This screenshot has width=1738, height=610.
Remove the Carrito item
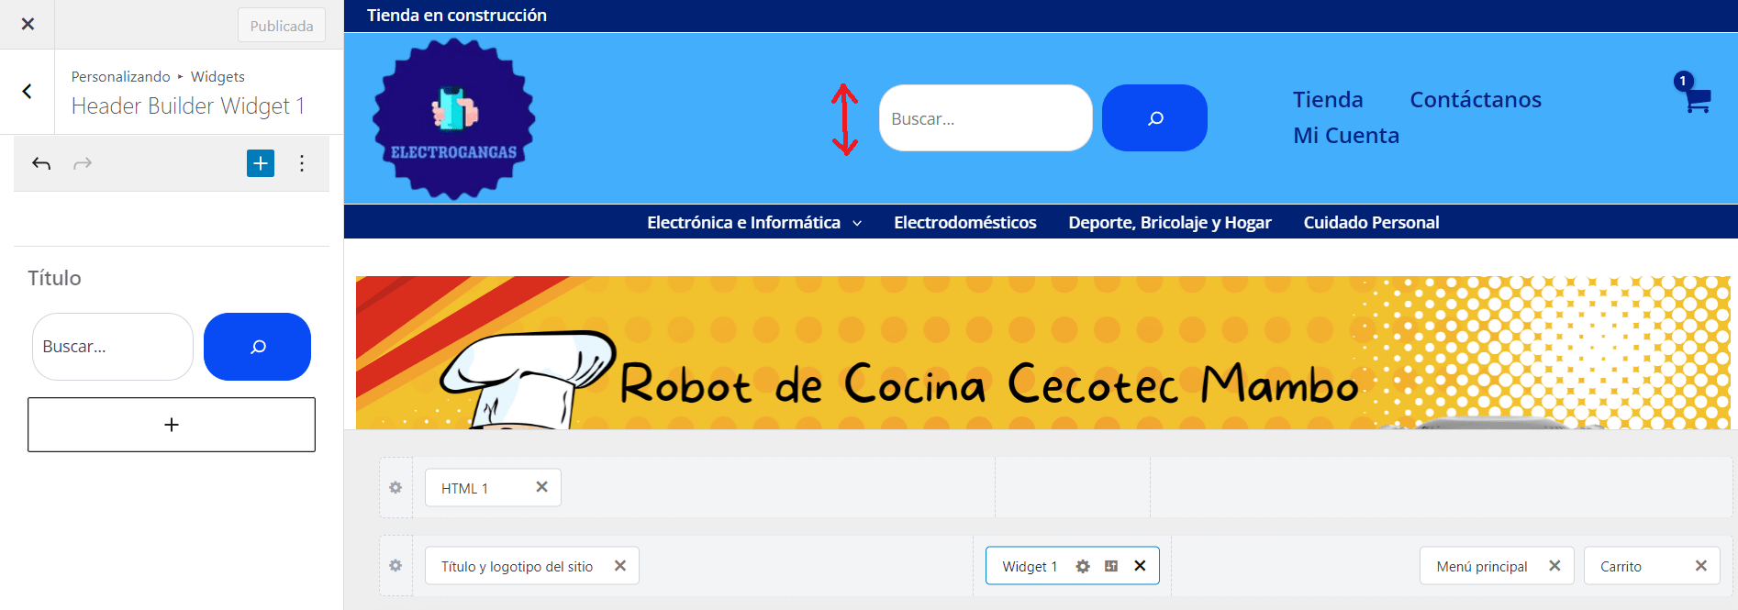pos(1701,566)
